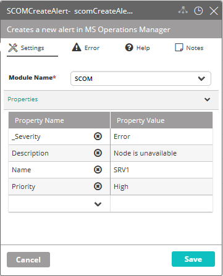This screenshot has width=223, height=276.
Task: Remove the Name property row
Action: pyautogui.click(x=98, y=170)
